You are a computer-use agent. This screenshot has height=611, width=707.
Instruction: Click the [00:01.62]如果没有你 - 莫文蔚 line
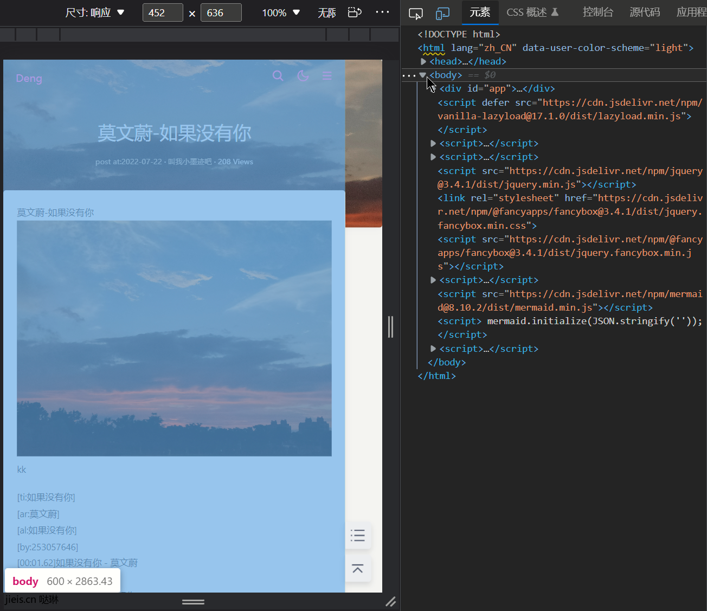coord(78,563)
